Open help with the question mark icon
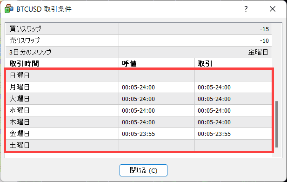287x182 pixels. pyautogui.click(x=246, y=9)
